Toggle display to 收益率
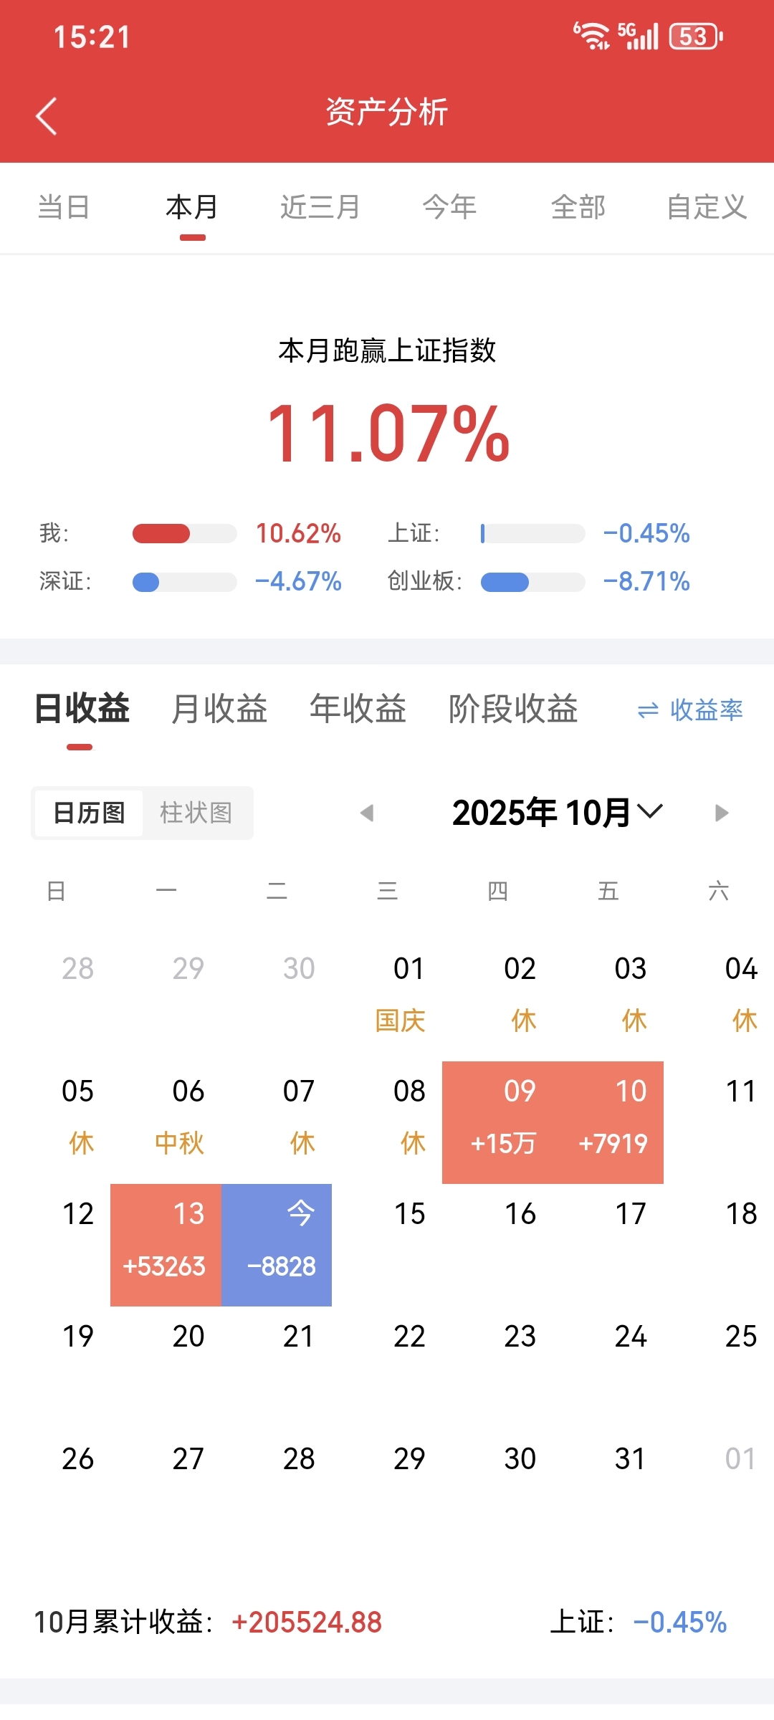774x1720 pixels. pos(706,710)
